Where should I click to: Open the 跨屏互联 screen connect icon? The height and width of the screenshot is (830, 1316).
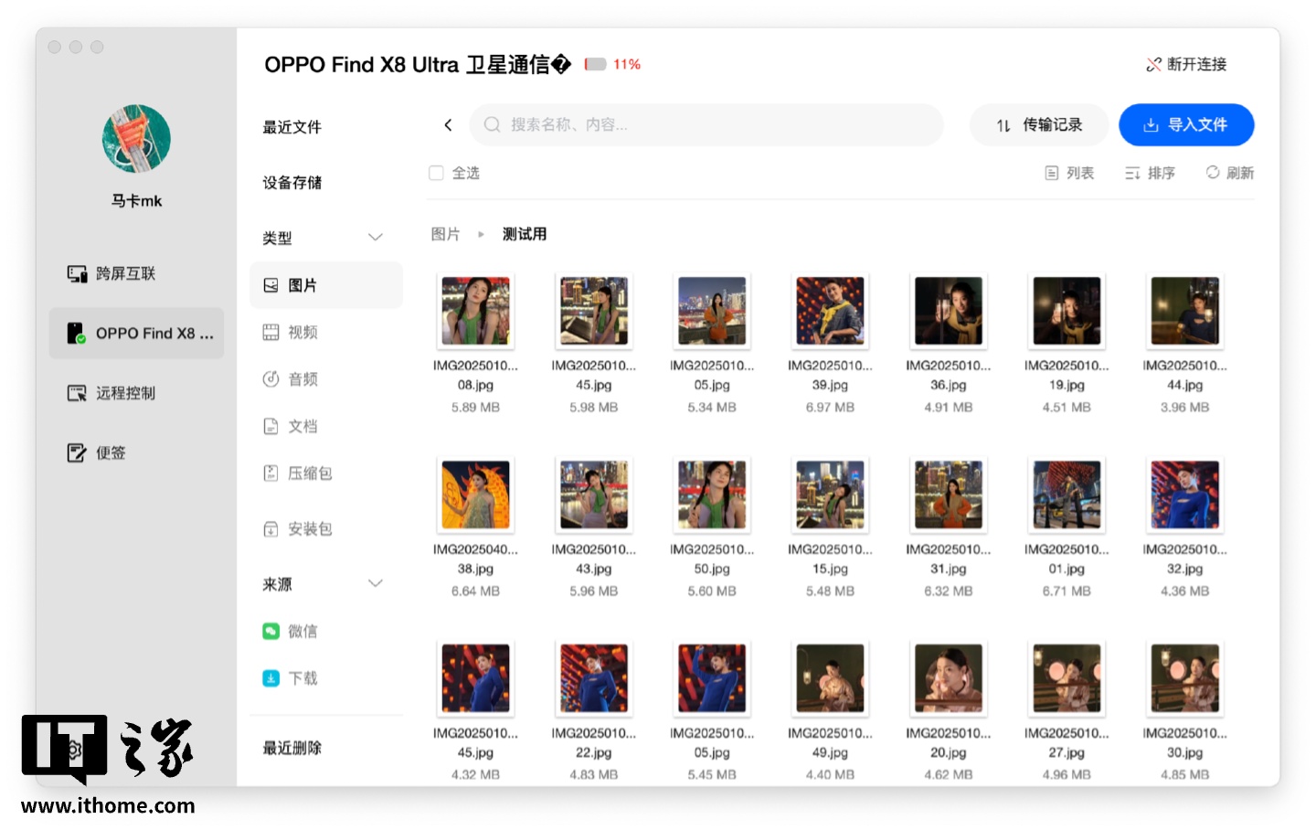point(77,274)
